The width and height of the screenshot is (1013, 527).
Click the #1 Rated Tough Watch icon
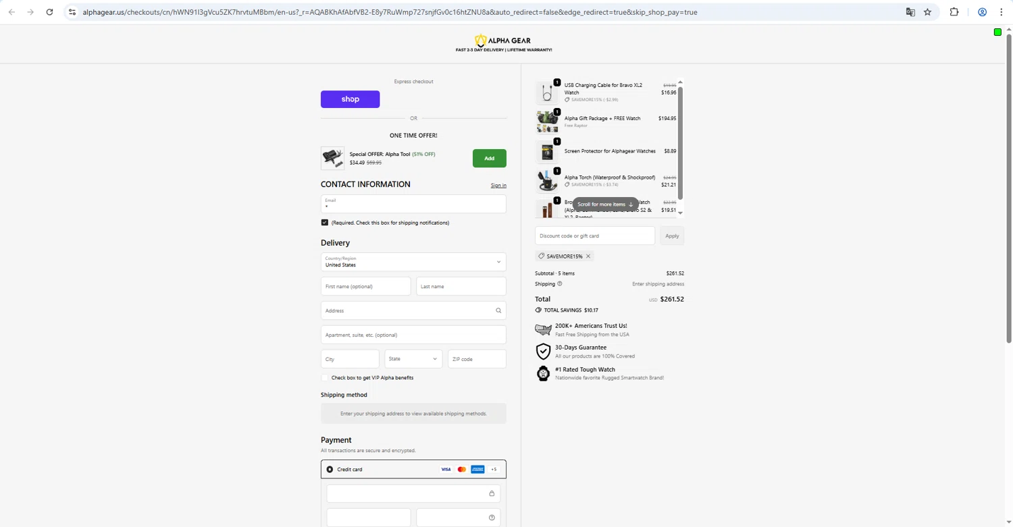pyautogui.click(x=543, y=373)
